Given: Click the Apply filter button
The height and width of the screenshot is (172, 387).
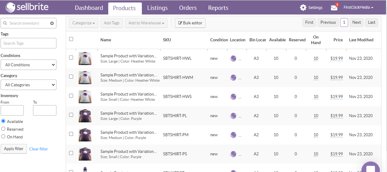Looking at the screenshot, I should (x=14, y=149).
